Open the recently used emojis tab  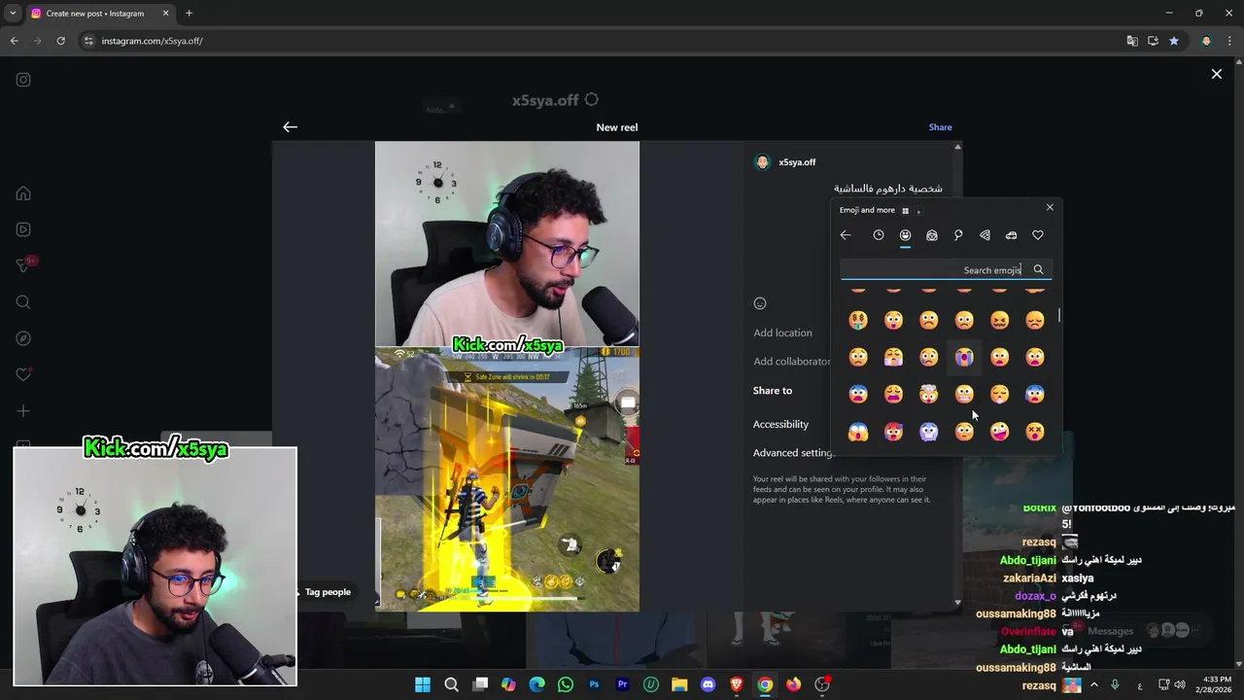879,235
